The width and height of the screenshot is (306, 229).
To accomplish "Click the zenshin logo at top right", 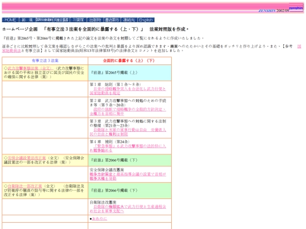I will (296, 8).
